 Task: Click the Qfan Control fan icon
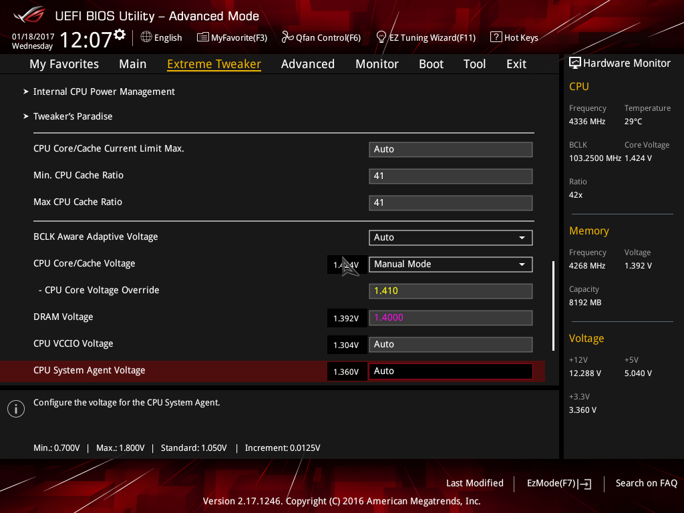[x=287, y=37]
